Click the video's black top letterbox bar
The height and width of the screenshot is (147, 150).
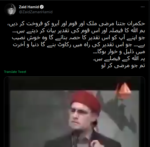pos(75,84)
